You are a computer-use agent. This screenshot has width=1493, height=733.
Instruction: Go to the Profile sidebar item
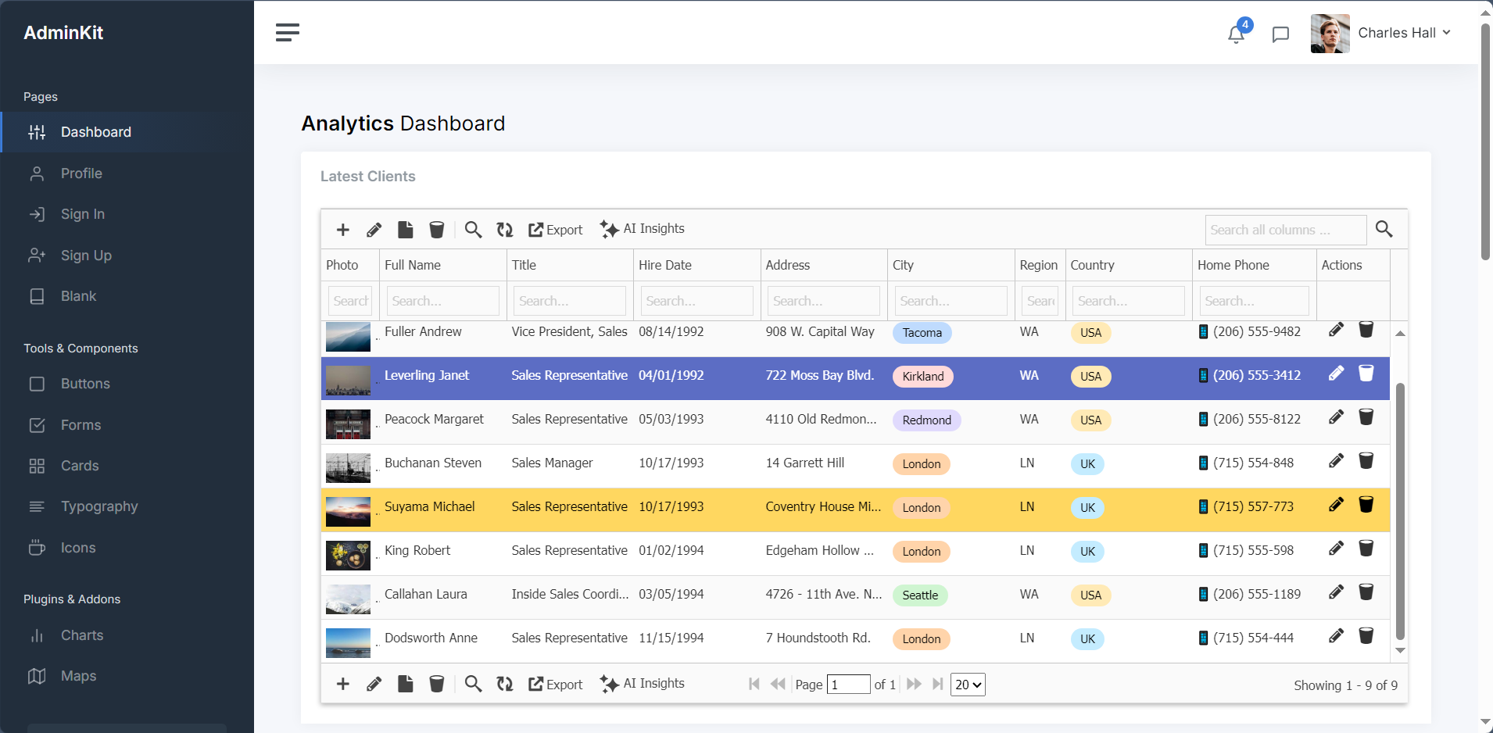pyautogui.click(x=81, y=173)
